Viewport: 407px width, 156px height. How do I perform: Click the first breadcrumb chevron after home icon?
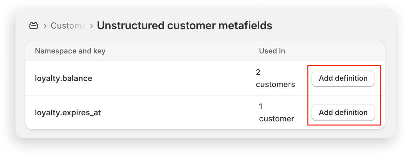(x=45, y=26)
